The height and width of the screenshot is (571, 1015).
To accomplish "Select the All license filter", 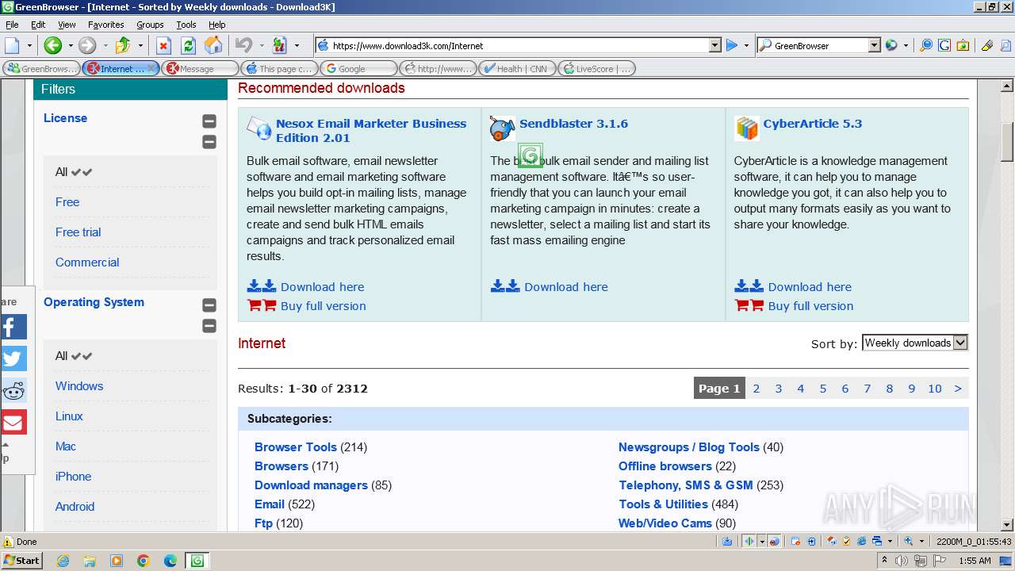I will click(x=74, y=172).
